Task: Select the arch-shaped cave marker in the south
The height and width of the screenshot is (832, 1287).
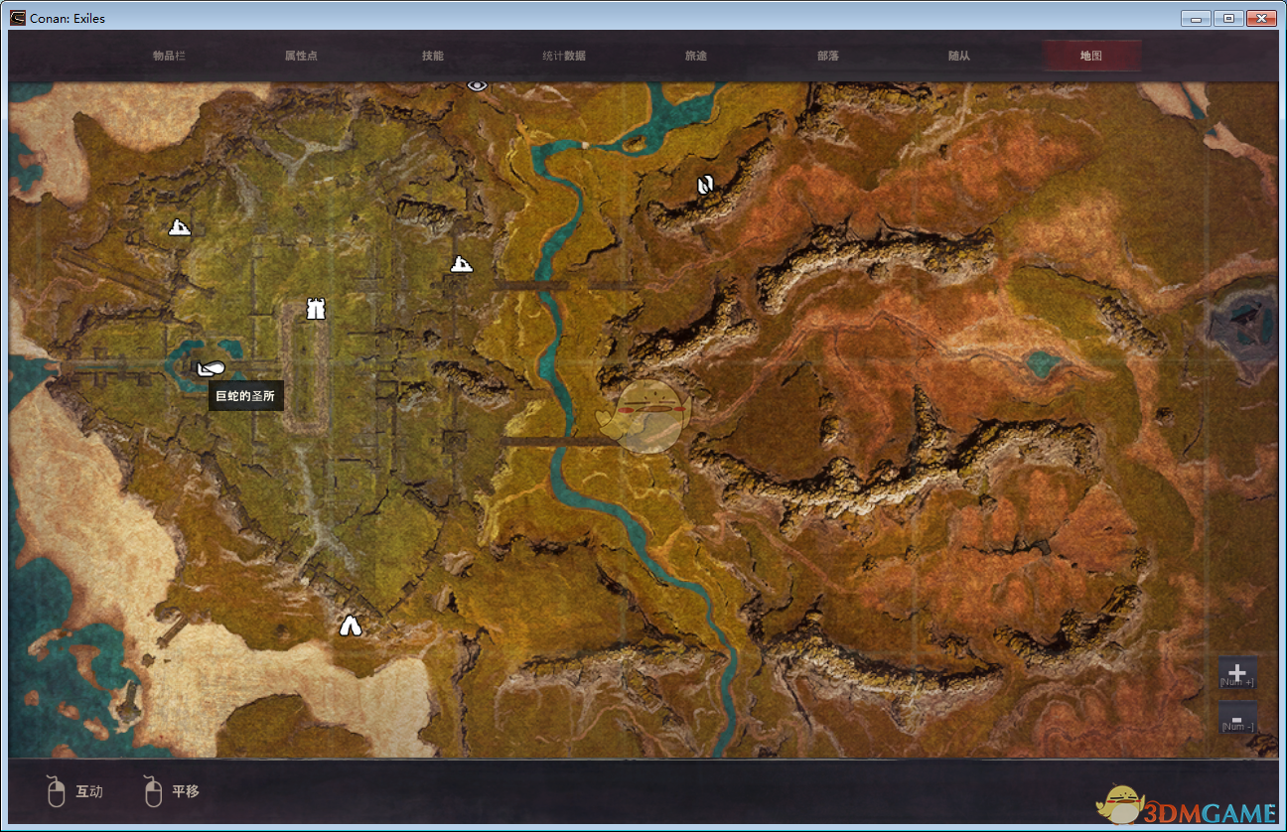Action: pyautogui.click(x=350, y=625)
